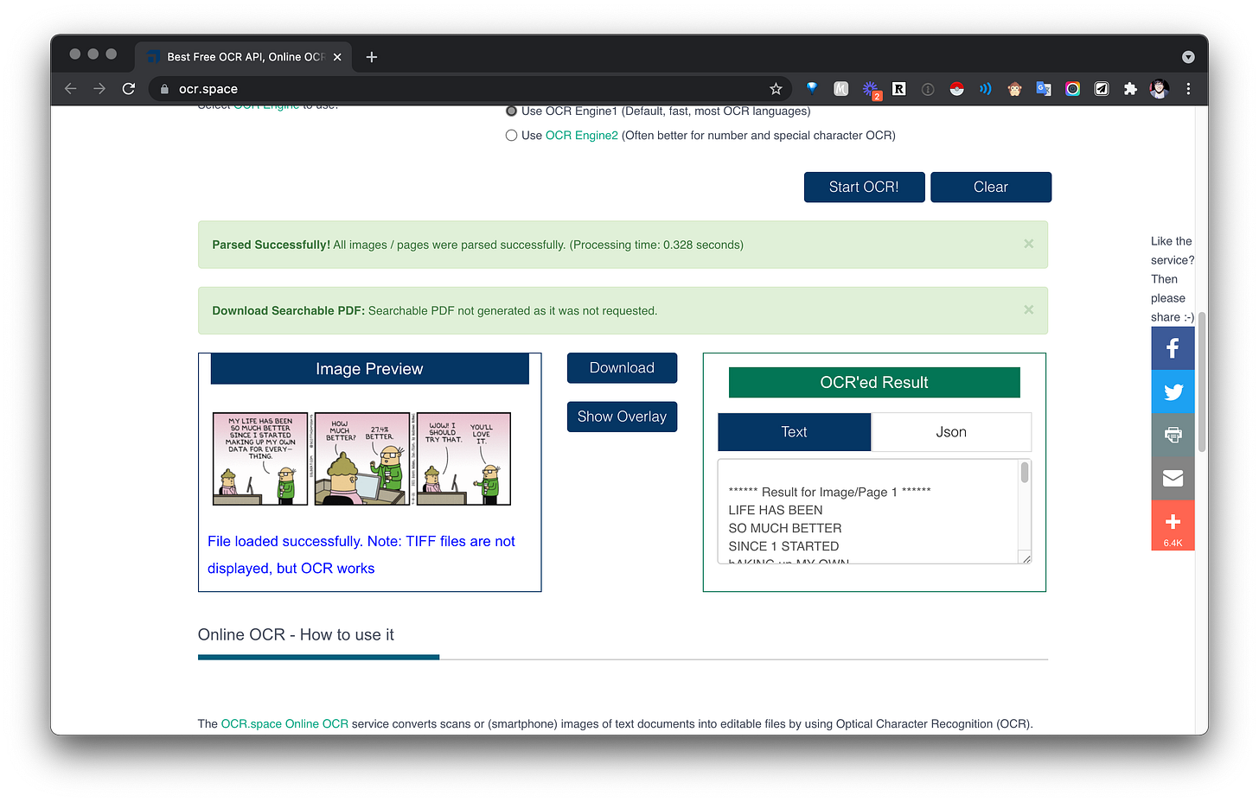The image size is (1259, 802).
Task: Share the page on Facebook
Action: [x=1173, y=348]
